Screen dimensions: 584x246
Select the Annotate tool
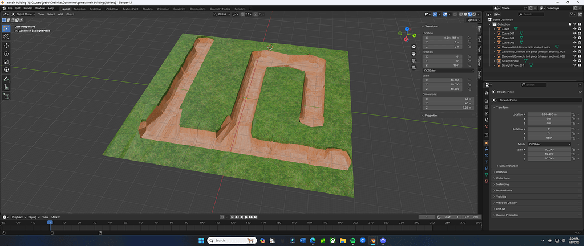click(x=6, y=79)
